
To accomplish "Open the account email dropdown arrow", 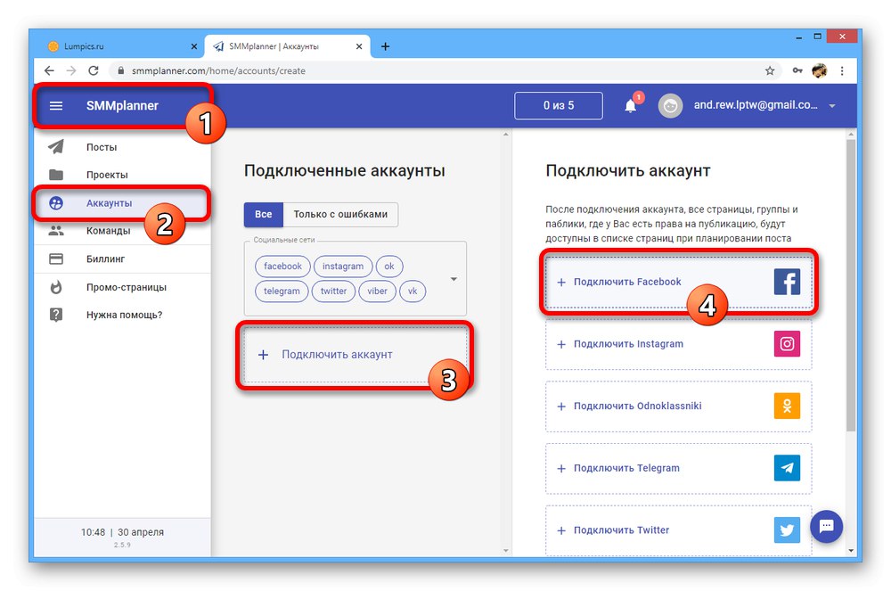I will point(832,106).
